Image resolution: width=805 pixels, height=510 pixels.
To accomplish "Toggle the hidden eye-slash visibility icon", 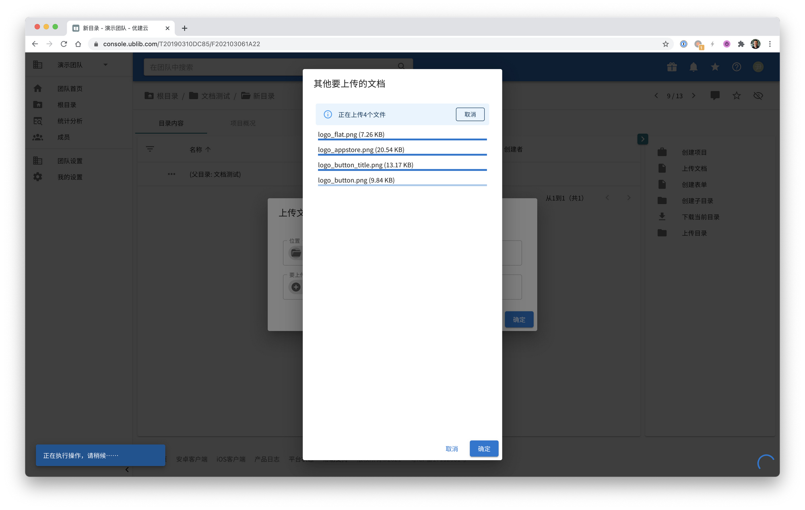I will (x=758, y=96).
